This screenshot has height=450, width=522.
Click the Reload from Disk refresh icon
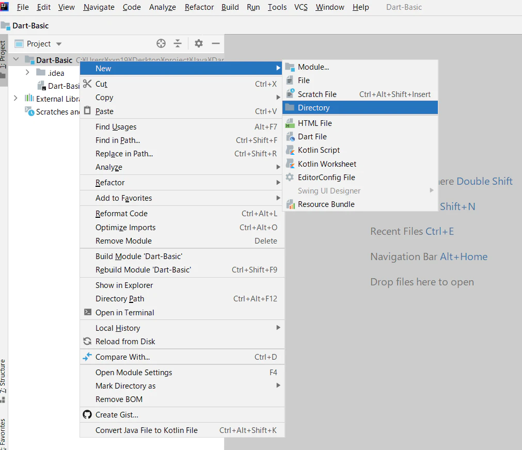87,341
